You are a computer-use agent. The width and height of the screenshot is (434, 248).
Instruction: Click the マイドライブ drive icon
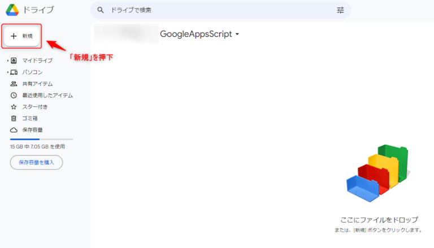pos(14,60)
